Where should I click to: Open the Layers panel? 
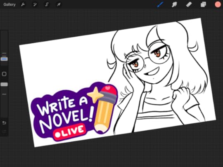pyautogui.click(x=203, y=5)
